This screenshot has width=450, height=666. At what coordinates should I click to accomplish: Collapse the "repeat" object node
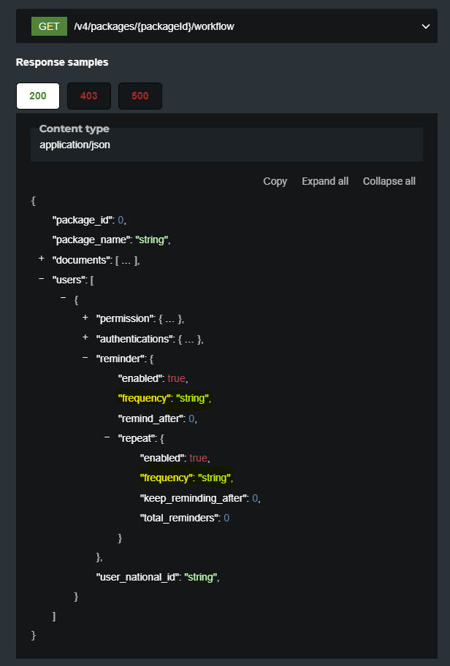coord(107,437)
